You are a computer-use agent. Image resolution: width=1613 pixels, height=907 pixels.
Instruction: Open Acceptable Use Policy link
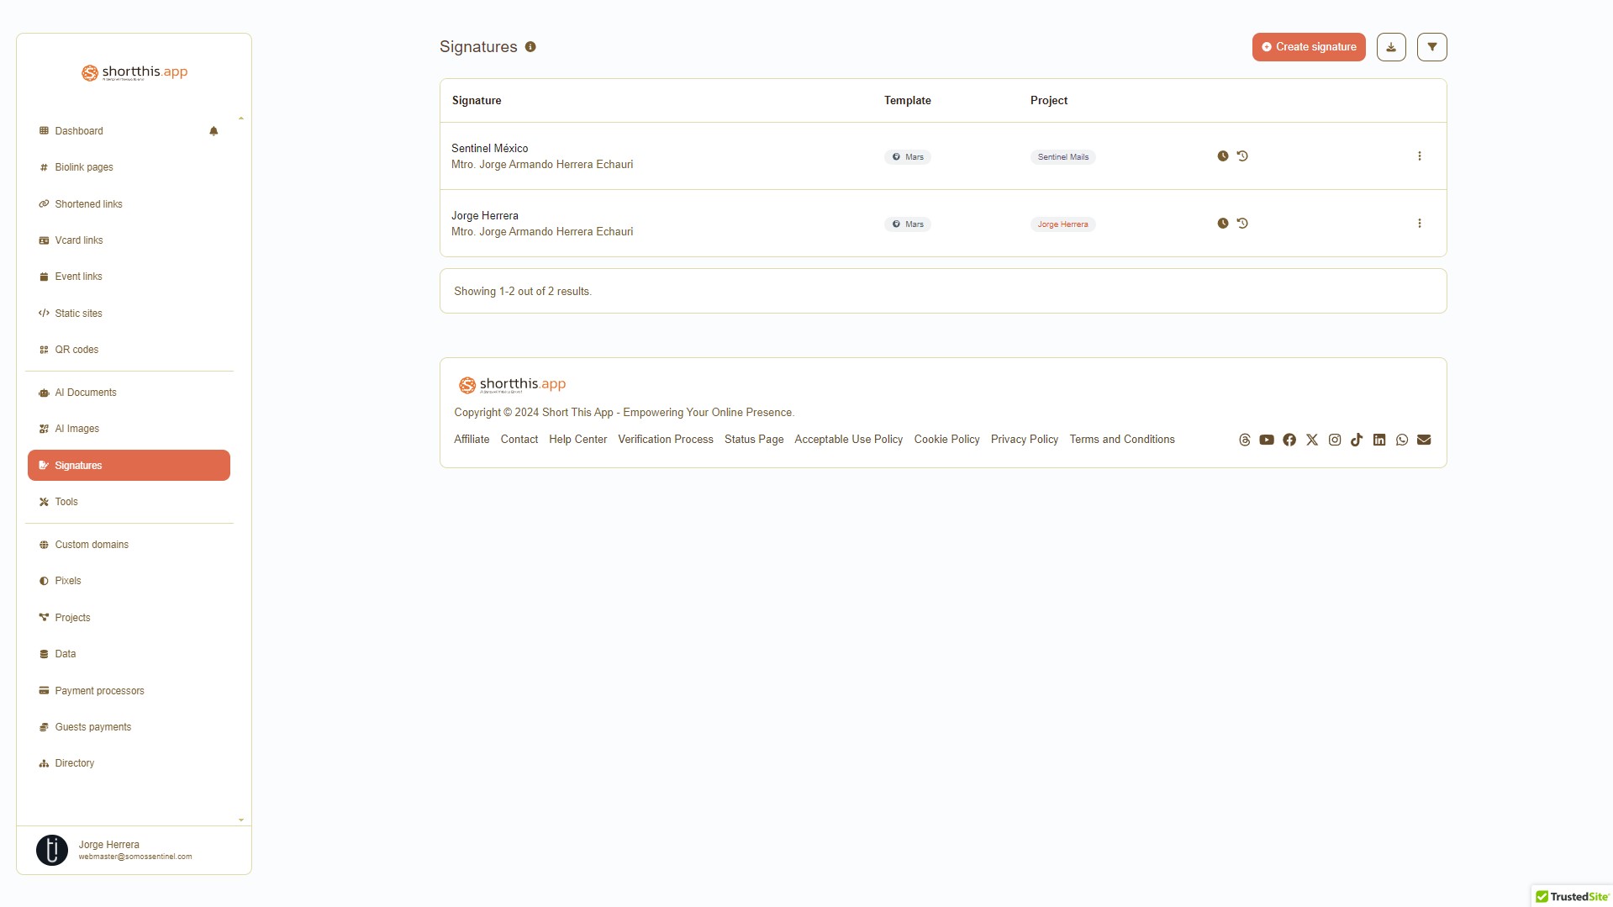click(849, 440)
